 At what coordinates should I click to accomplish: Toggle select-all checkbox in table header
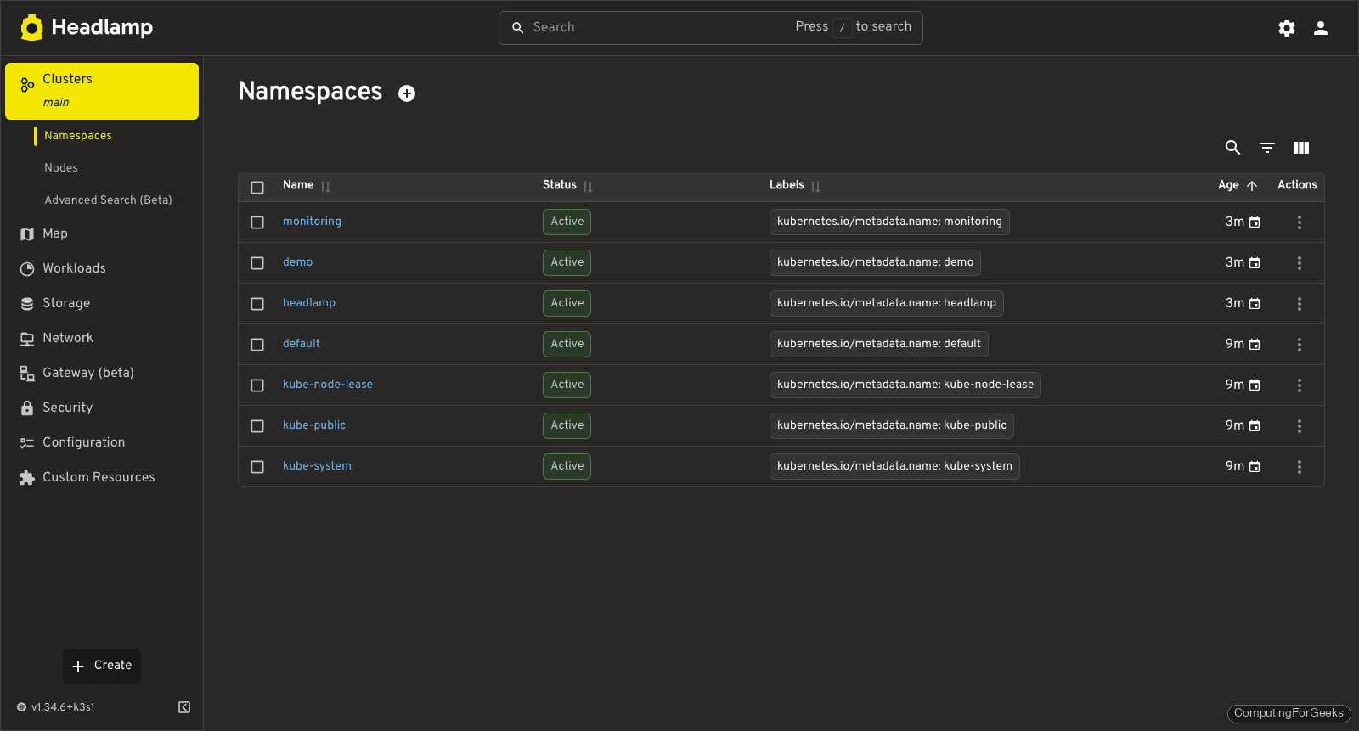(257, 188)
